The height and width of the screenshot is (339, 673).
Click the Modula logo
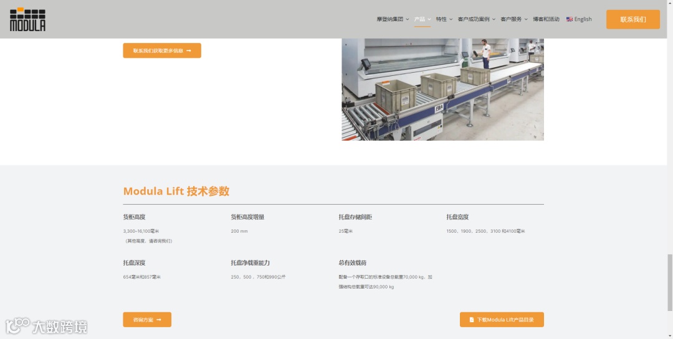pyautogui.click(x=27, y=19)
